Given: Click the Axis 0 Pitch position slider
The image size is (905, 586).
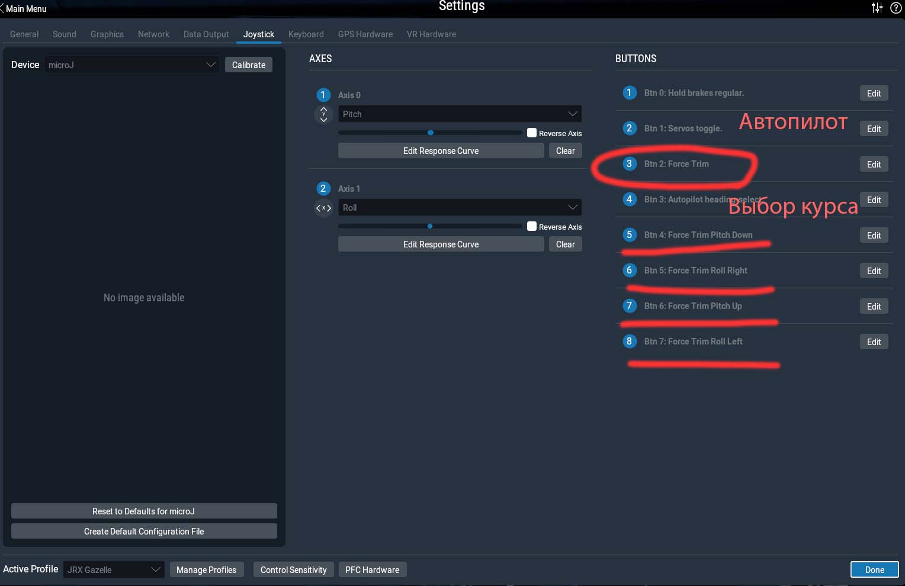Looking at the screenshot, I should [x=430, y=133].
